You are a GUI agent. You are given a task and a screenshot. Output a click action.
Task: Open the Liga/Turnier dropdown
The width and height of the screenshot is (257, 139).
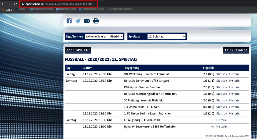[x=104, y=36]
